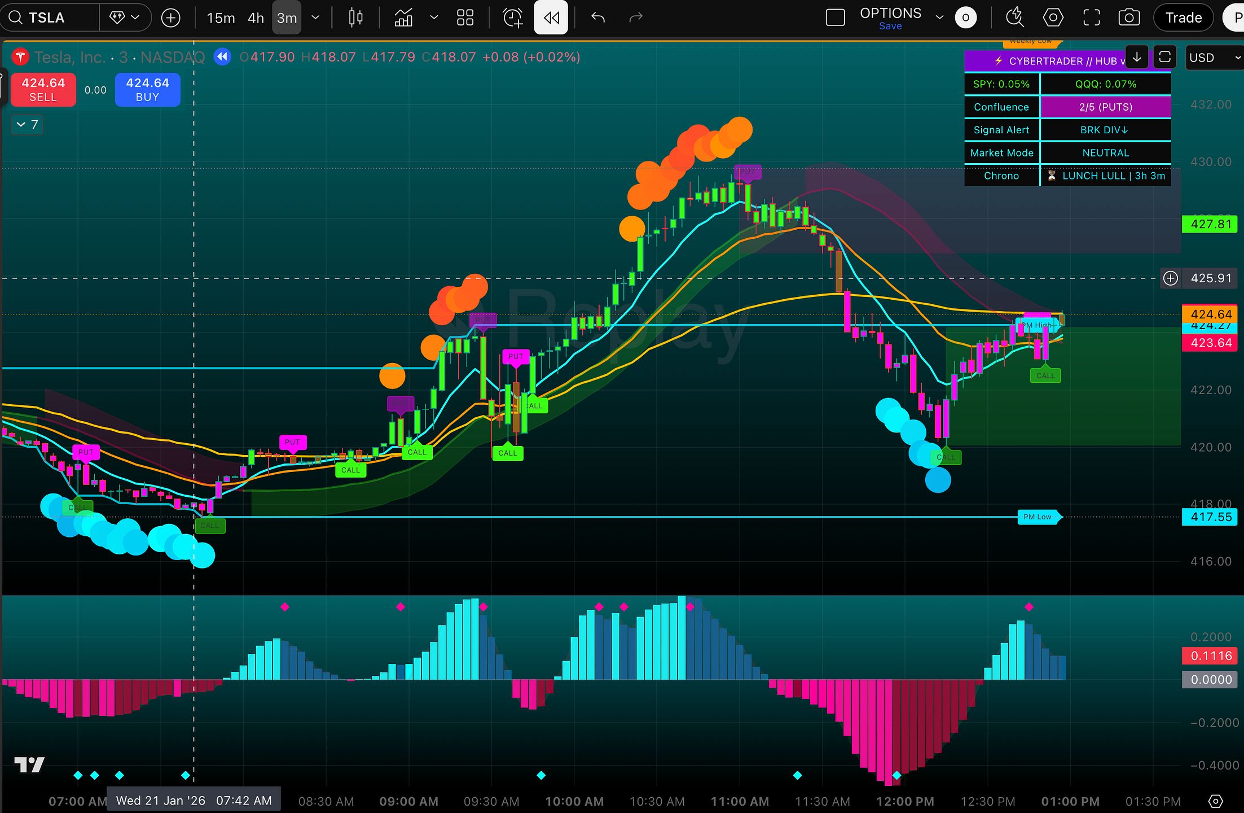
Task: Click the NEUTRAL market mode value
Action: 1106,153
